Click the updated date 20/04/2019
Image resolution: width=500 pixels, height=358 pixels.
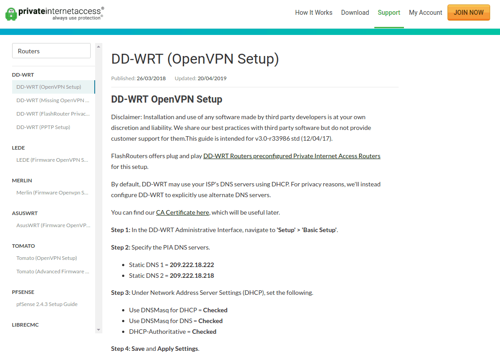click(212, 78)
